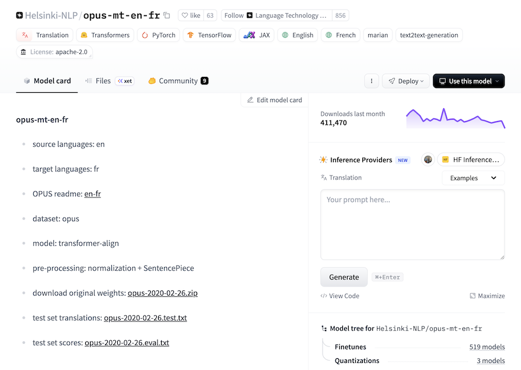The width and height of the screenshot is (521, 370).
Task: View the 519 finetuned models
Action: click(x=487, y=346)
